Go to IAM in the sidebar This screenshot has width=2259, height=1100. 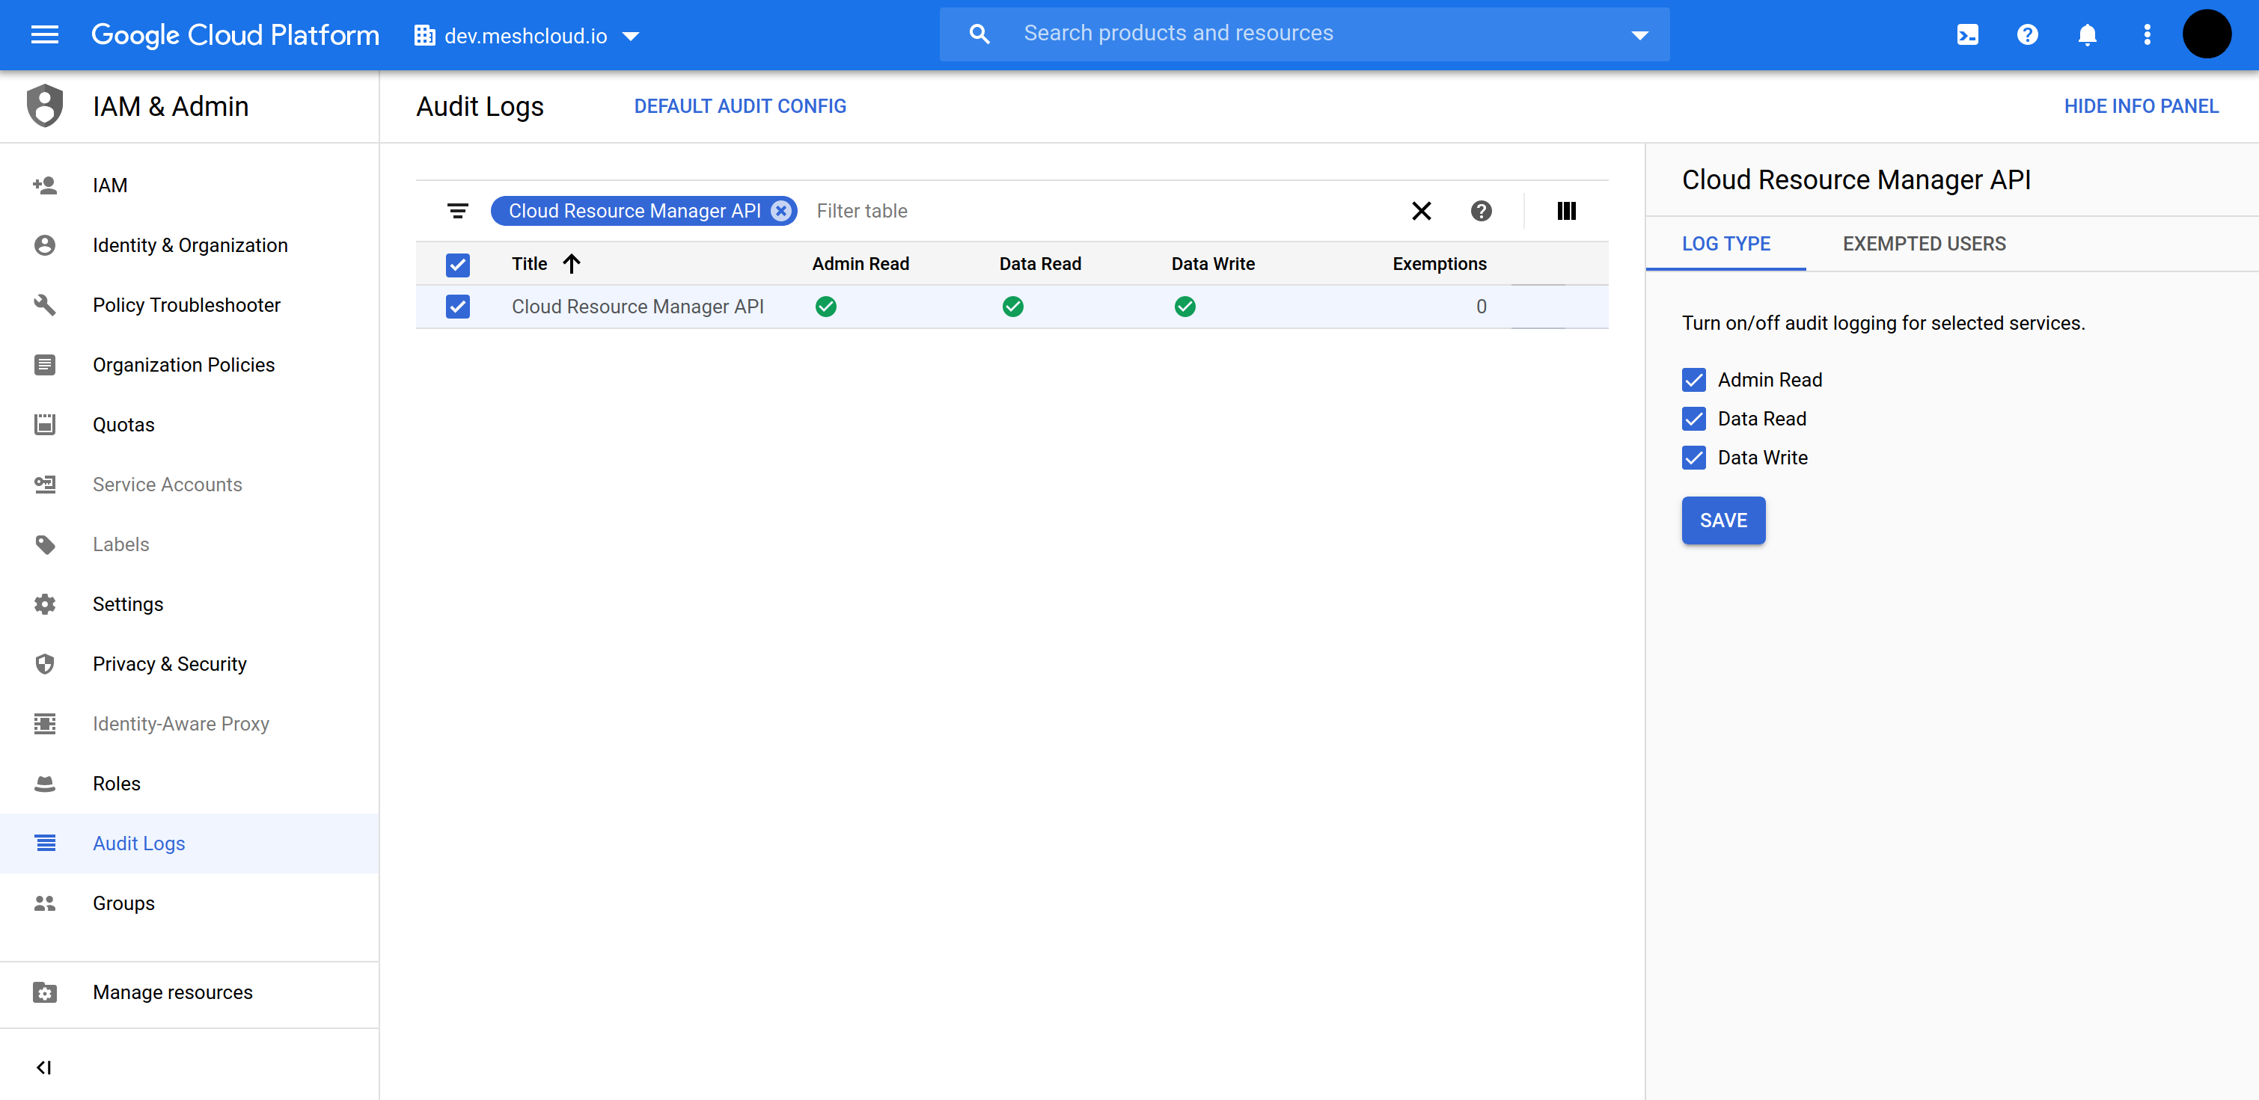189,185
